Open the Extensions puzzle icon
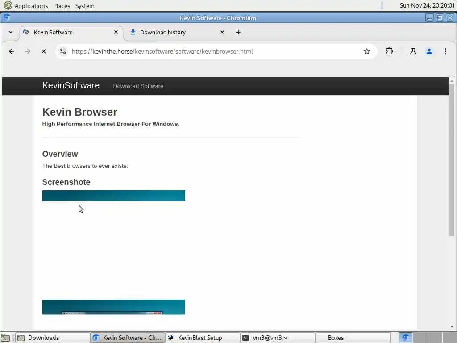 [389, 52]
